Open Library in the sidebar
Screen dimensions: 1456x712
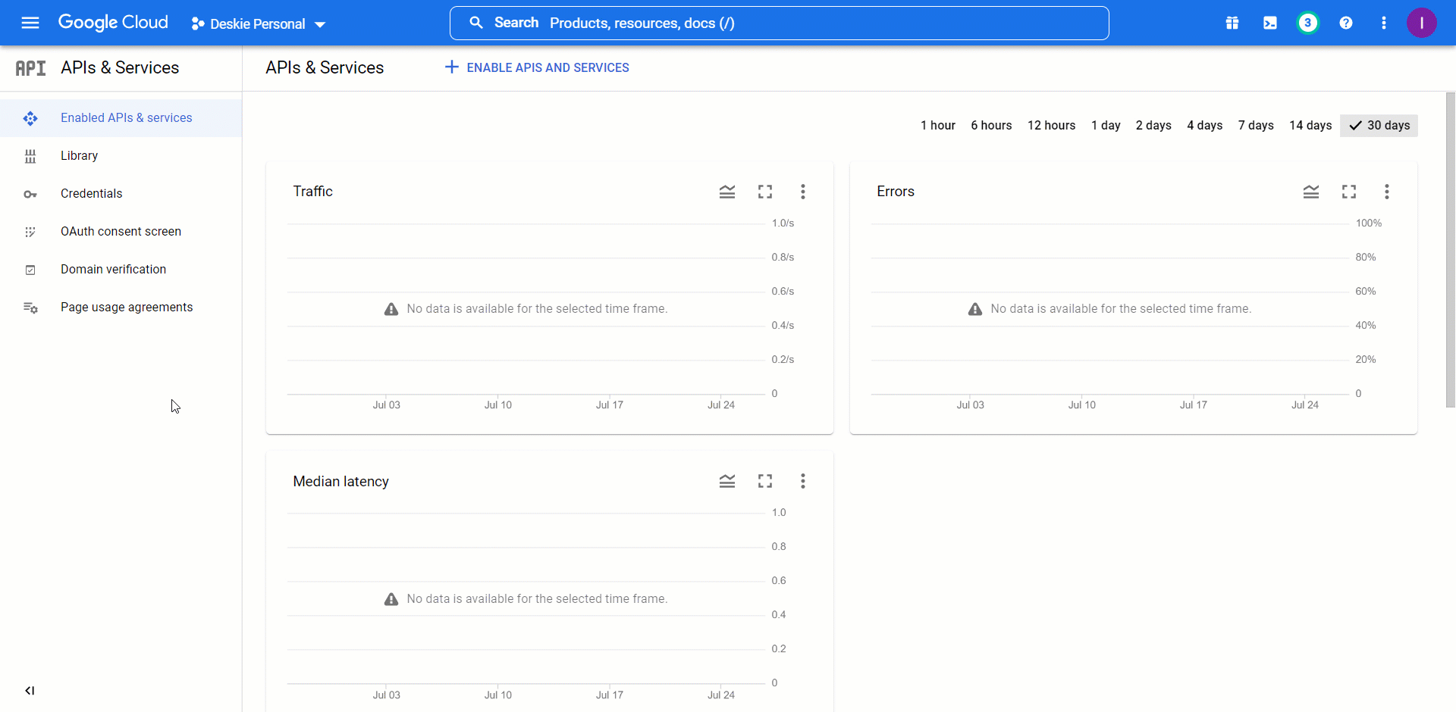[121, 156]
